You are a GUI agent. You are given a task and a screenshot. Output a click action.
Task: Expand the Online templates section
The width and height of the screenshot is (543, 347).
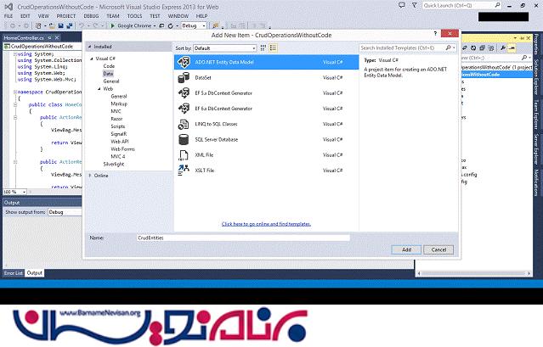[x=90, y=175]
